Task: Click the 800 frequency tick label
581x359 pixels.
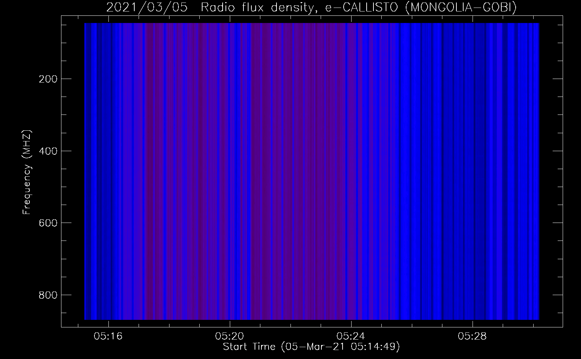Action: point(47,295)
